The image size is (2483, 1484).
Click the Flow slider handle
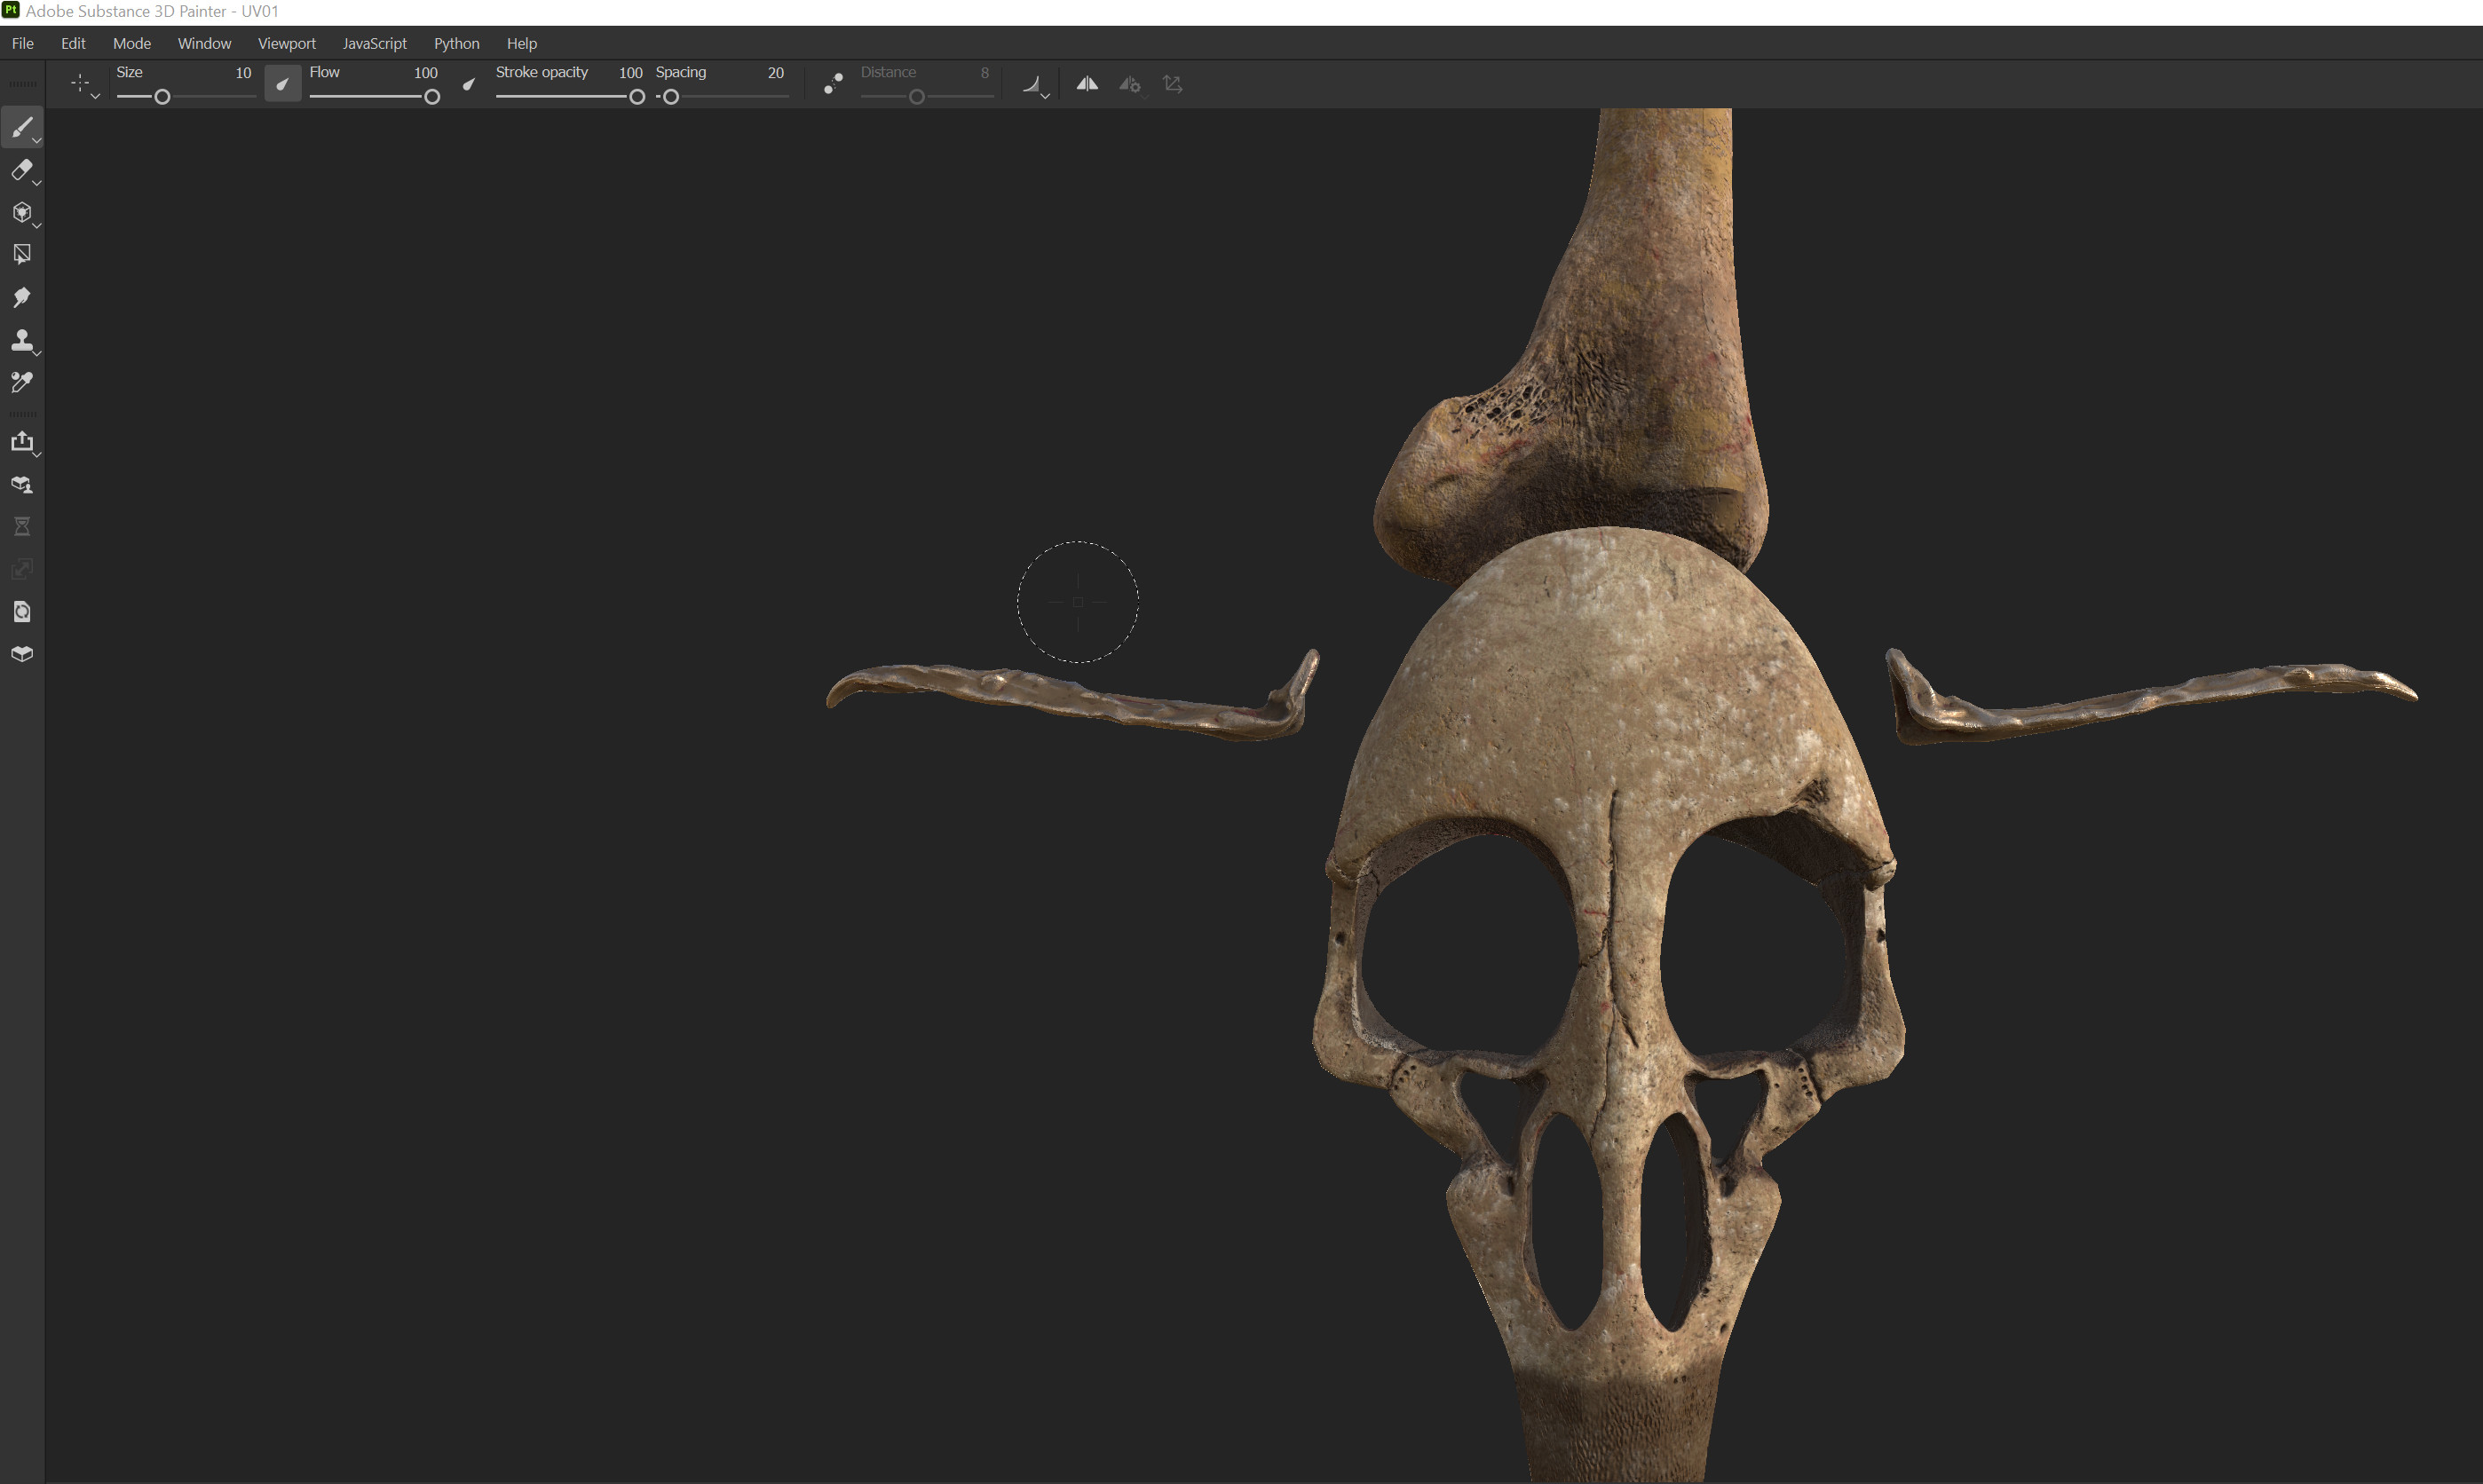(432, 97)
